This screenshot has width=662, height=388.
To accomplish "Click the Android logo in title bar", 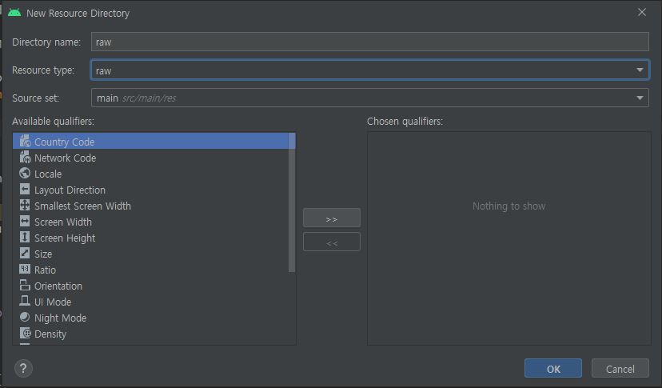I will tap(14, 13).
